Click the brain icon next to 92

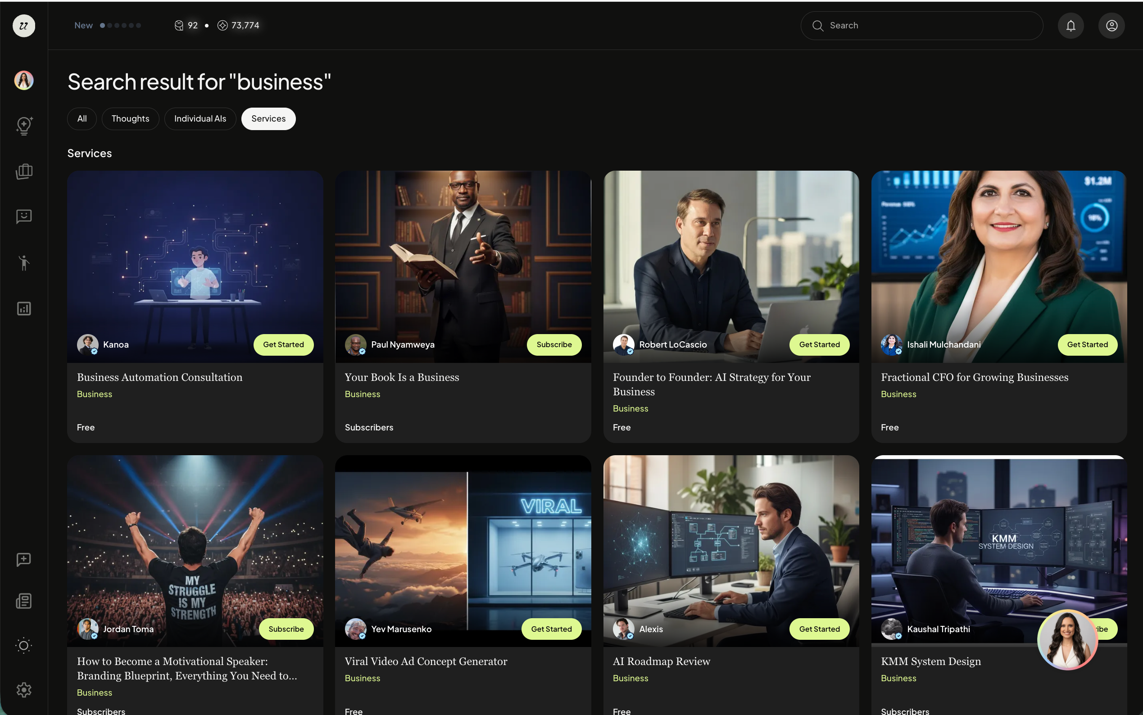coord(179,26)
